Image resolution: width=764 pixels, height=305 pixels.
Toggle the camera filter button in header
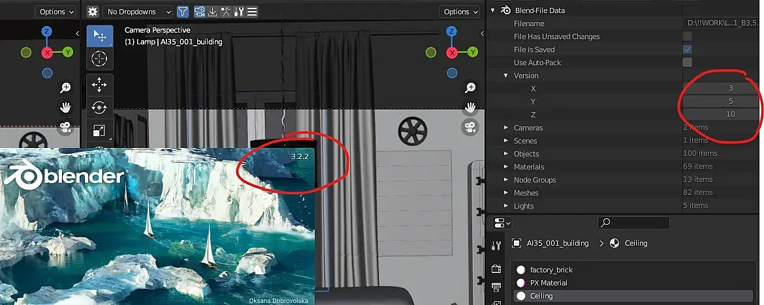(x=199, y=12)
